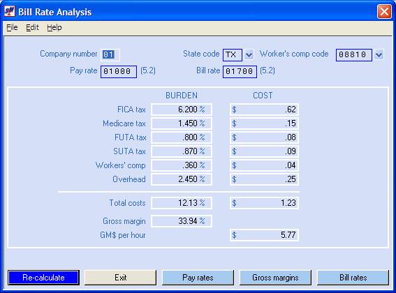This screenshot has width=396, height=293.
Task: Click the Bill rate input field
Action: tap(240, 72)
